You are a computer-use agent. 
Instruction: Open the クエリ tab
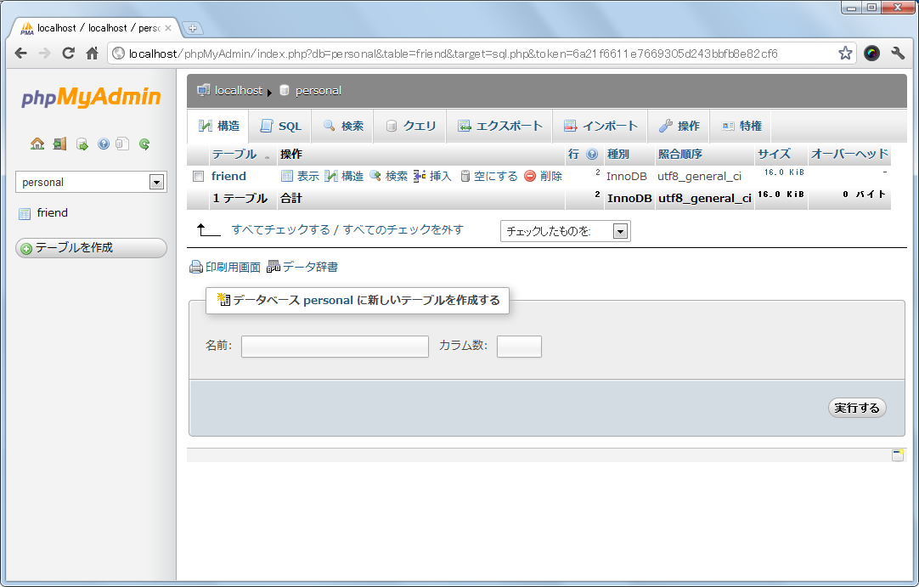pos(410,126)
